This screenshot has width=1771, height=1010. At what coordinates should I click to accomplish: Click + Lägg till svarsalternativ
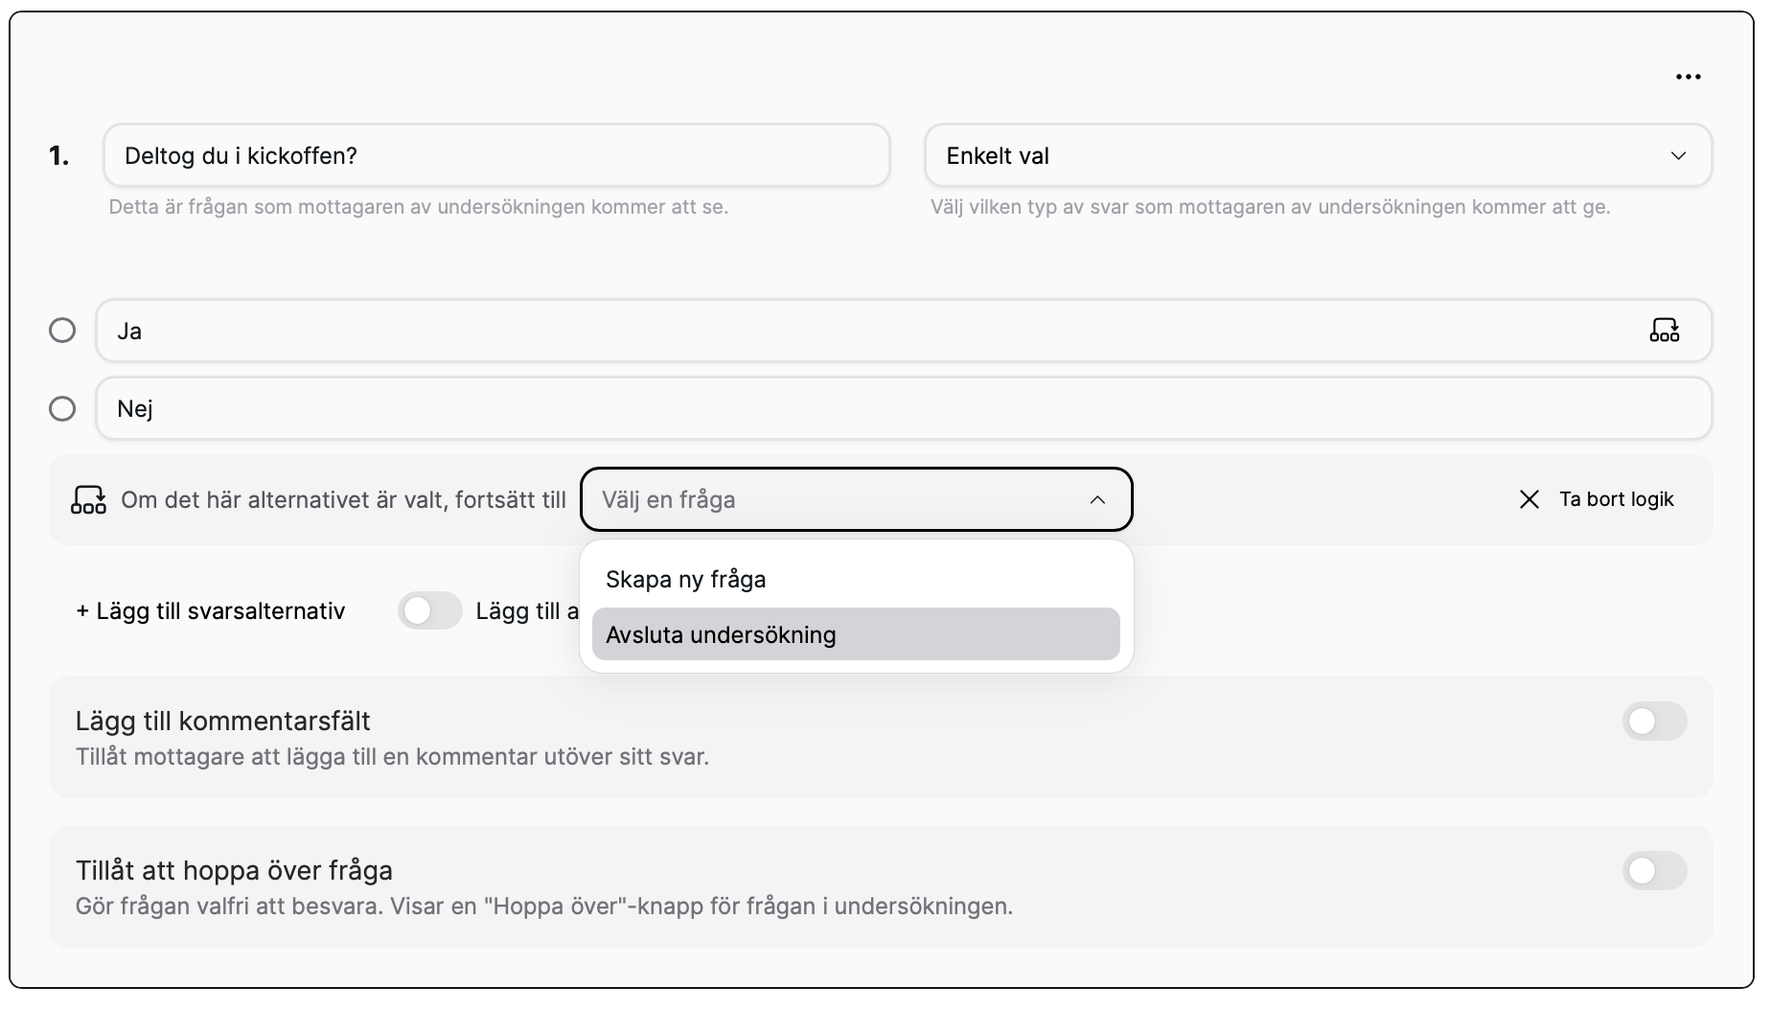click(x=211, y=610)
